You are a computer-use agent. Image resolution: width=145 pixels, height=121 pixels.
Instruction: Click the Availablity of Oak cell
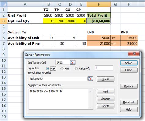pos(25,38)
